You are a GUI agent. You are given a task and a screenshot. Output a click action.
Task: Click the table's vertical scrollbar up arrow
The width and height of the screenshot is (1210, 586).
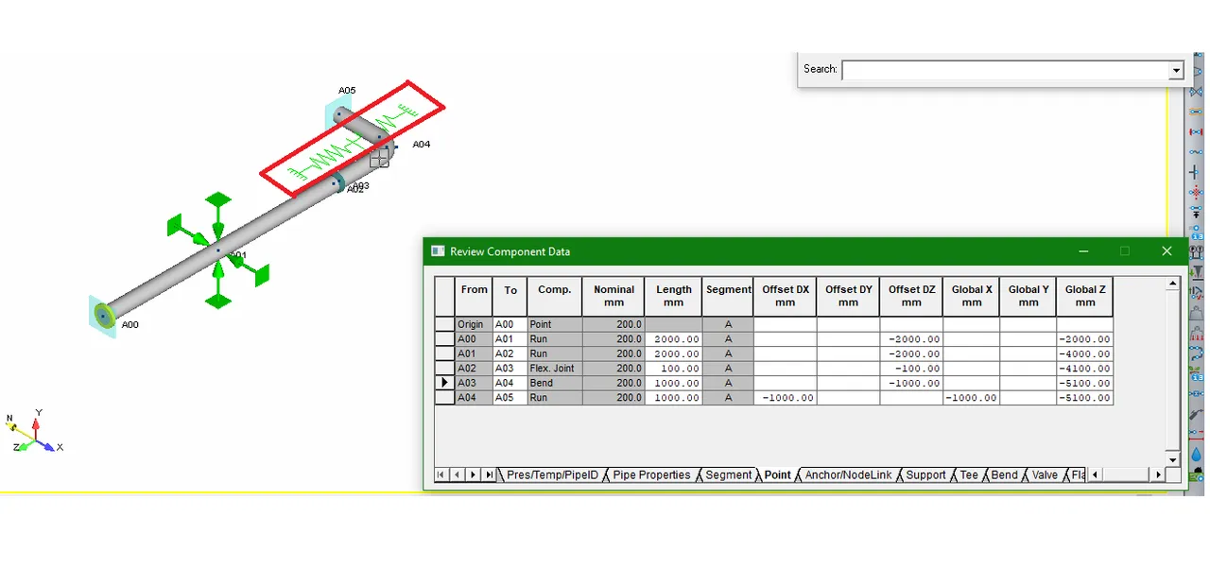pos(1173,283)
